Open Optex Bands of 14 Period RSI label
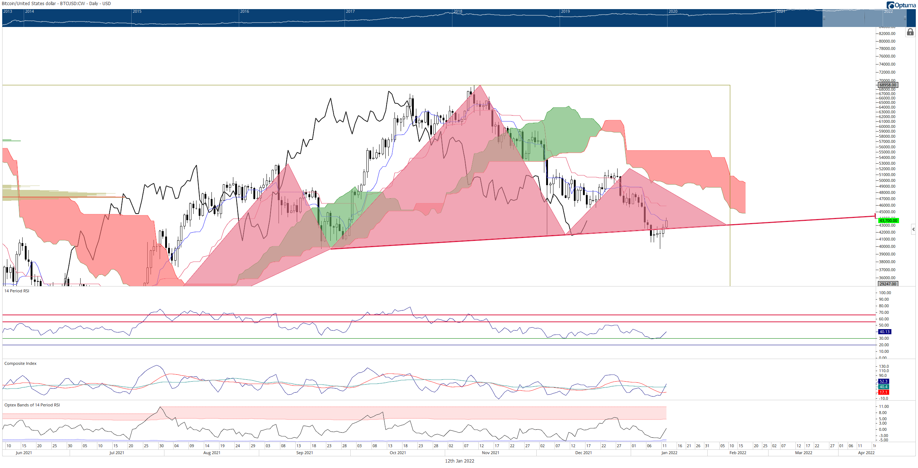Image resolution: width=918 pixels, height=468 pixels. (x=32, y=405)
